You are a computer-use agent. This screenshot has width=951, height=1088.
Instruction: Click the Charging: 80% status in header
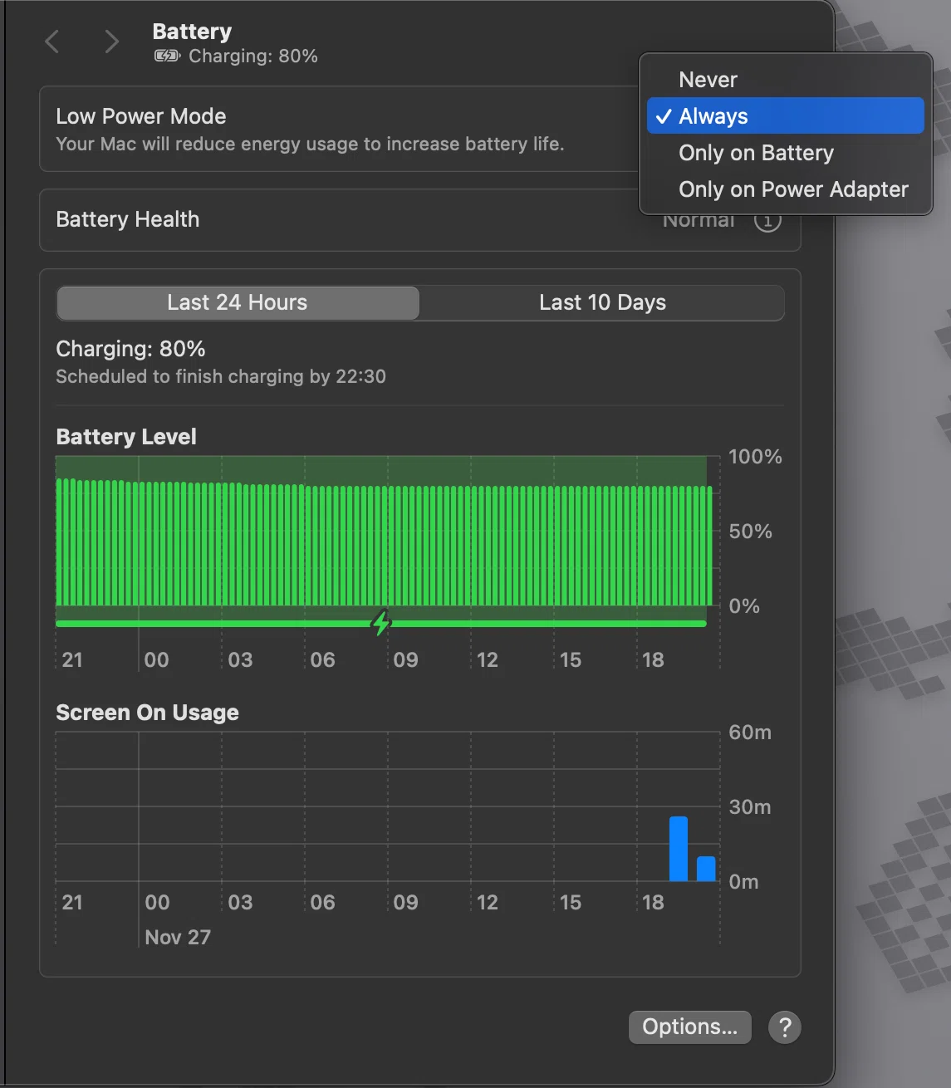[x=253, y=56]
